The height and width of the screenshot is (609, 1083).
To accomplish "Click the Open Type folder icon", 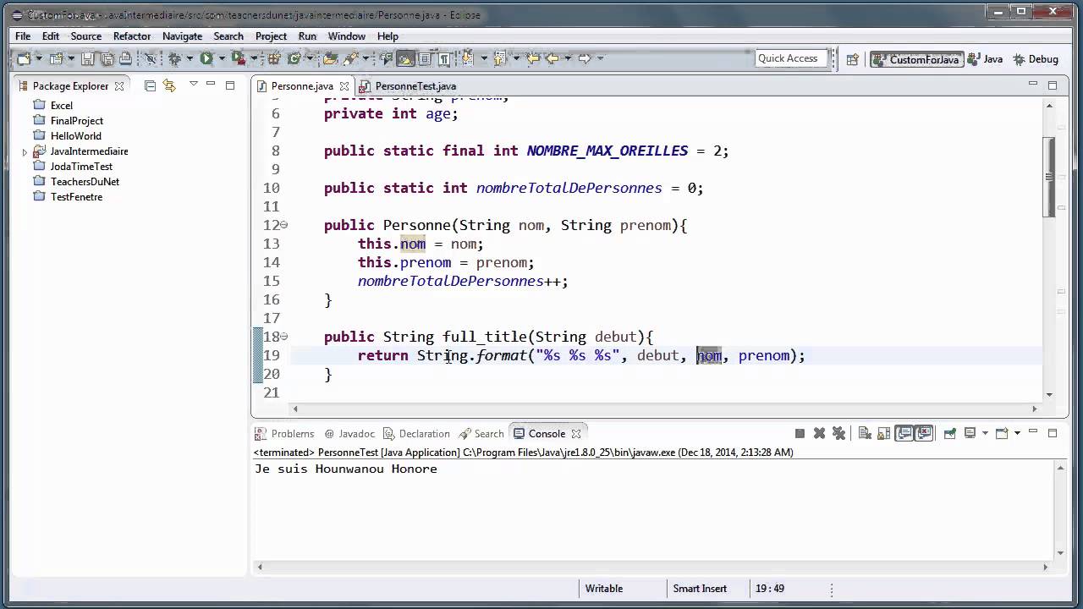I will click(x=329, y=58).
